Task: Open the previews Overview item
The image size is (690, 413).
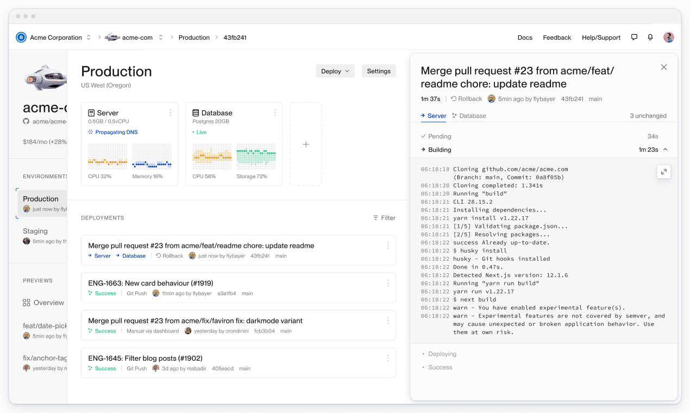Action: pos(43,303)
